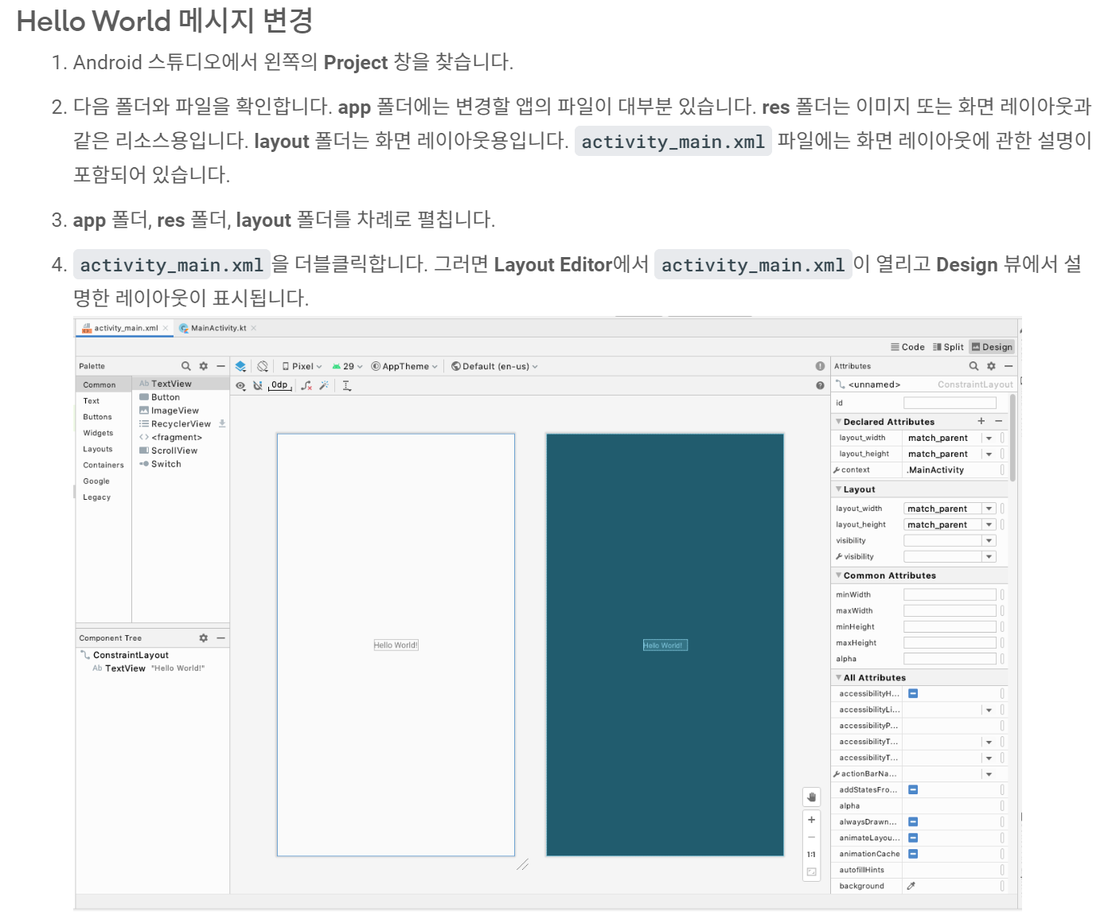The height and width of the screenshot is (916, 1112).
Task: Toggle the alwaysDrawn… attribute checkbox
Action: [913, 822]
